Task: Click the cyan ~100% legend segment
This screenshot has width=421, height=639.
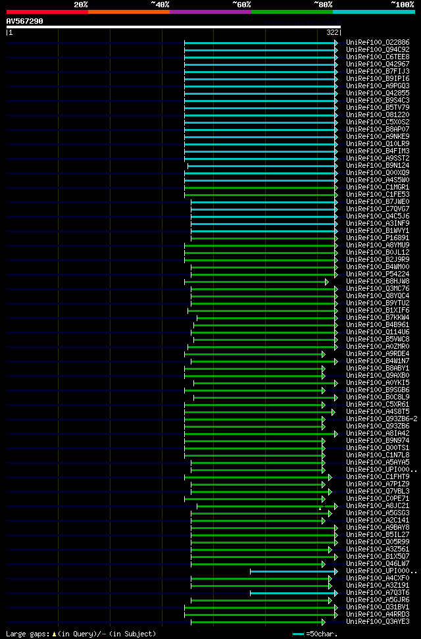Action: [374, 12]
